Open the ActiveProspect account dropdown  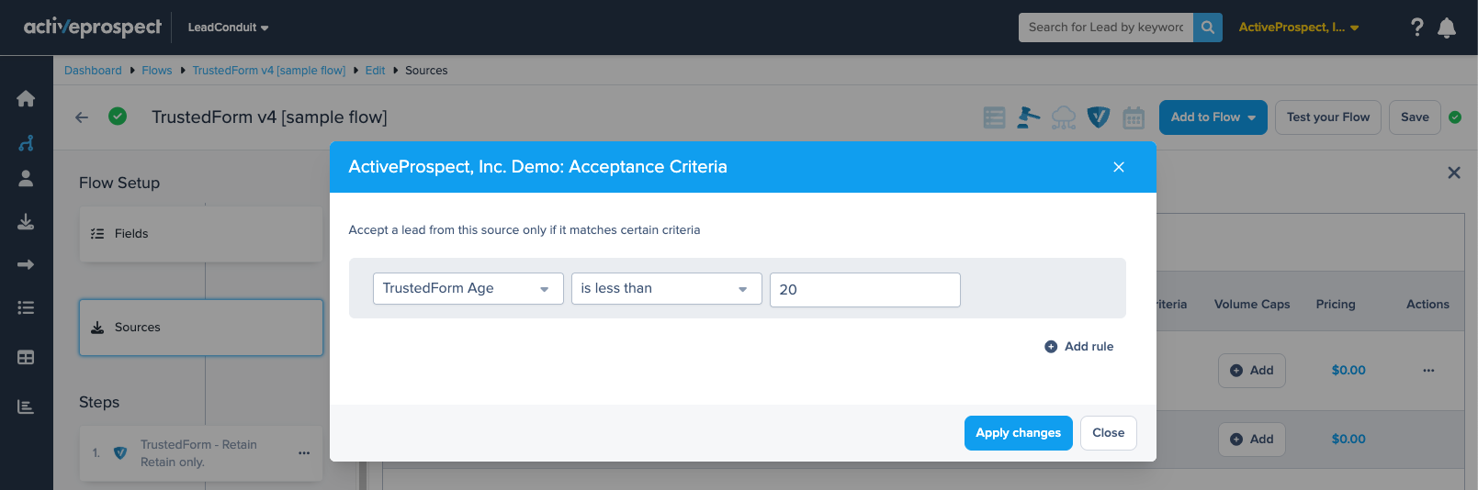point(1298,28)
